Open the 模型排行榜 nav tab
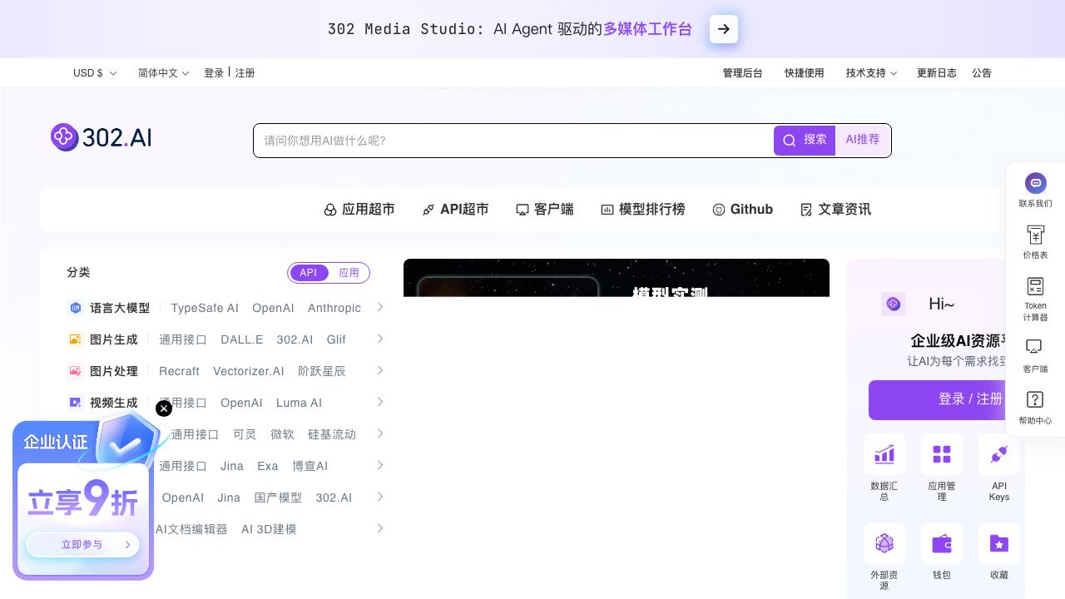 pos(643,210)
